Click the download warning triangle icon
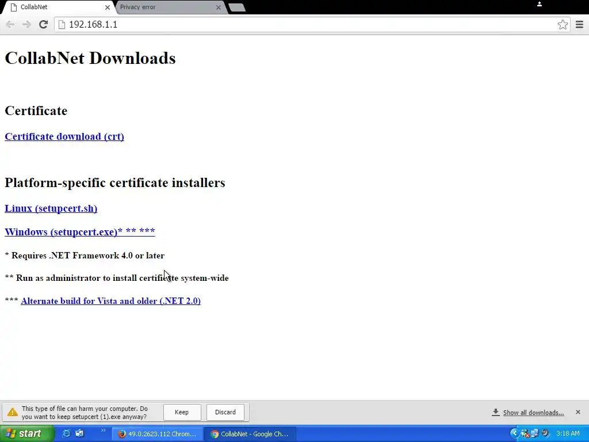589x442 pixels. point(12,412)
